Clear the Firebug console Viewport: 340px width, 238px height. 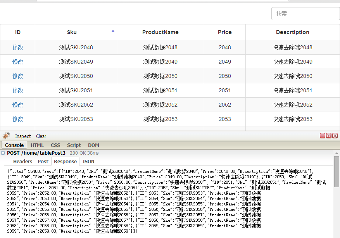tap(41, 136)
